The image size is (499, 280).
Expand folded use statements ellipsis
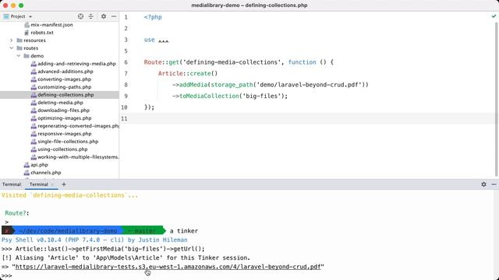(163, 40)
